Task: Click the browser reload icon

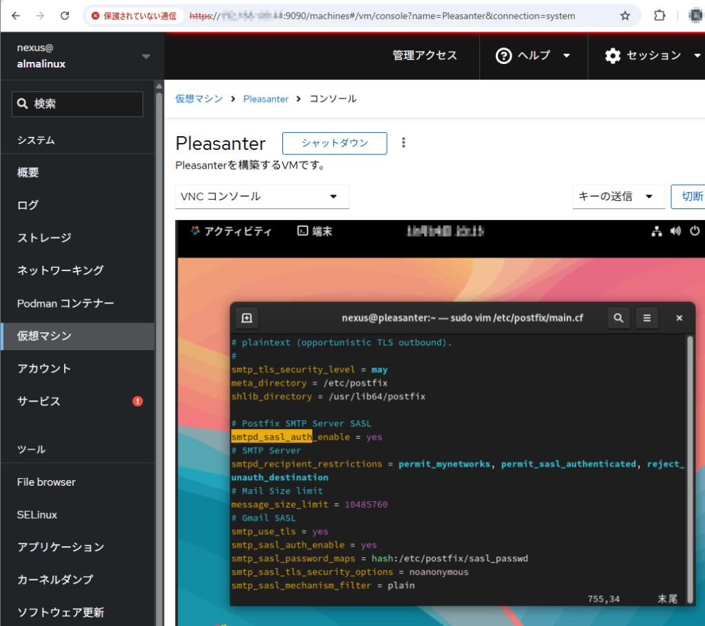Action: [64, 16]
